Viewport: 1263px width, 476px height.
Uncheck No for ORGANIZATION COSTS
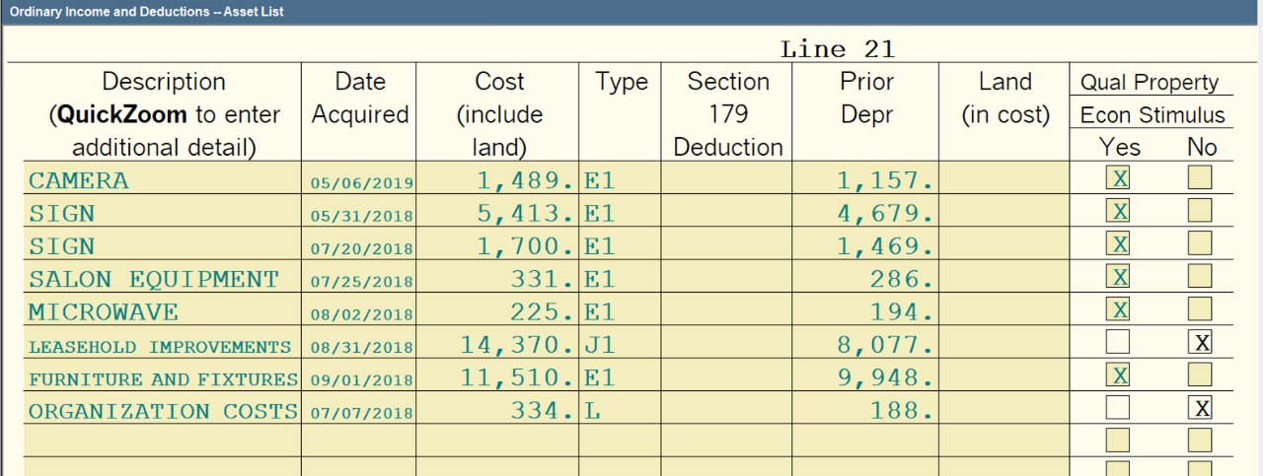pos(1200,408)
